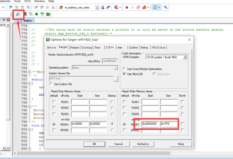The image size is (233, 159).
Task: Enable/disable breakpoint hollow circle icon
Action: [x=132, y=7]
